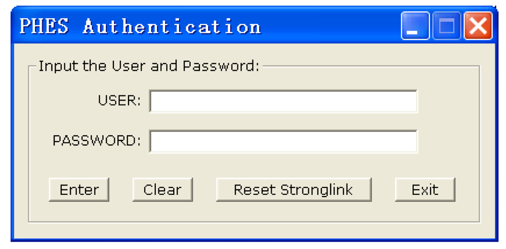The height and width of the screenshot is (249, 506).
Task: Select the PASSWORD input box
Action: click(x=283, y=141)
